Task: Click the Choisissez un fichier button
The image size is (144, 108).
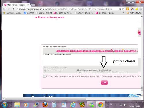Action: [87, 70]
